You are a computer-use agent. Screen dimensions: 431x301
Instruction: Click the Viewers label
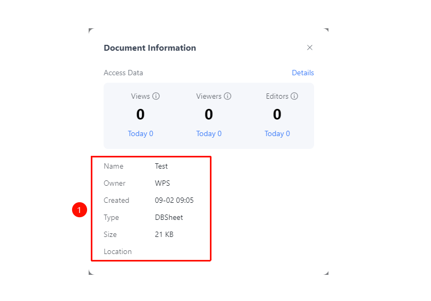click(209, 96)
